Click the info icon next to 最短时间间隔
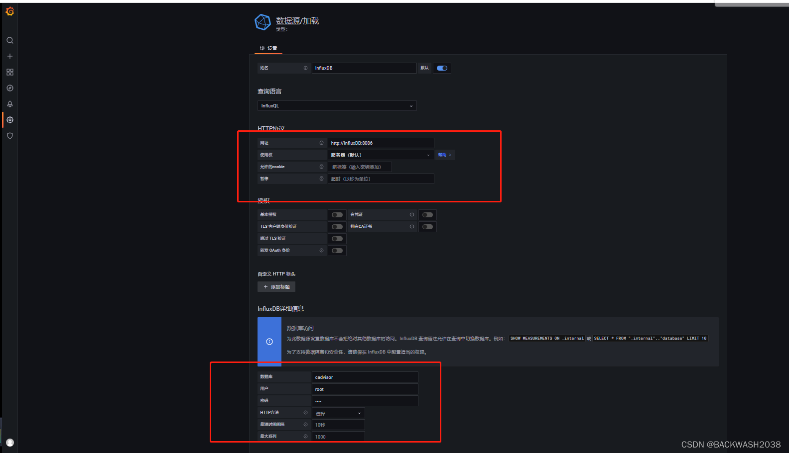 pos(305,424)
